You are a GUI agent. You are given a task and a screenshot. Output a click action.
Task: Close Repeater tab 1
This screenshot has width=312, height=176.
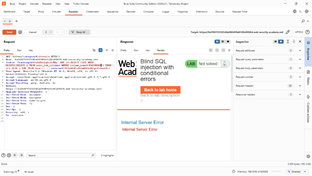click(9, 21)
